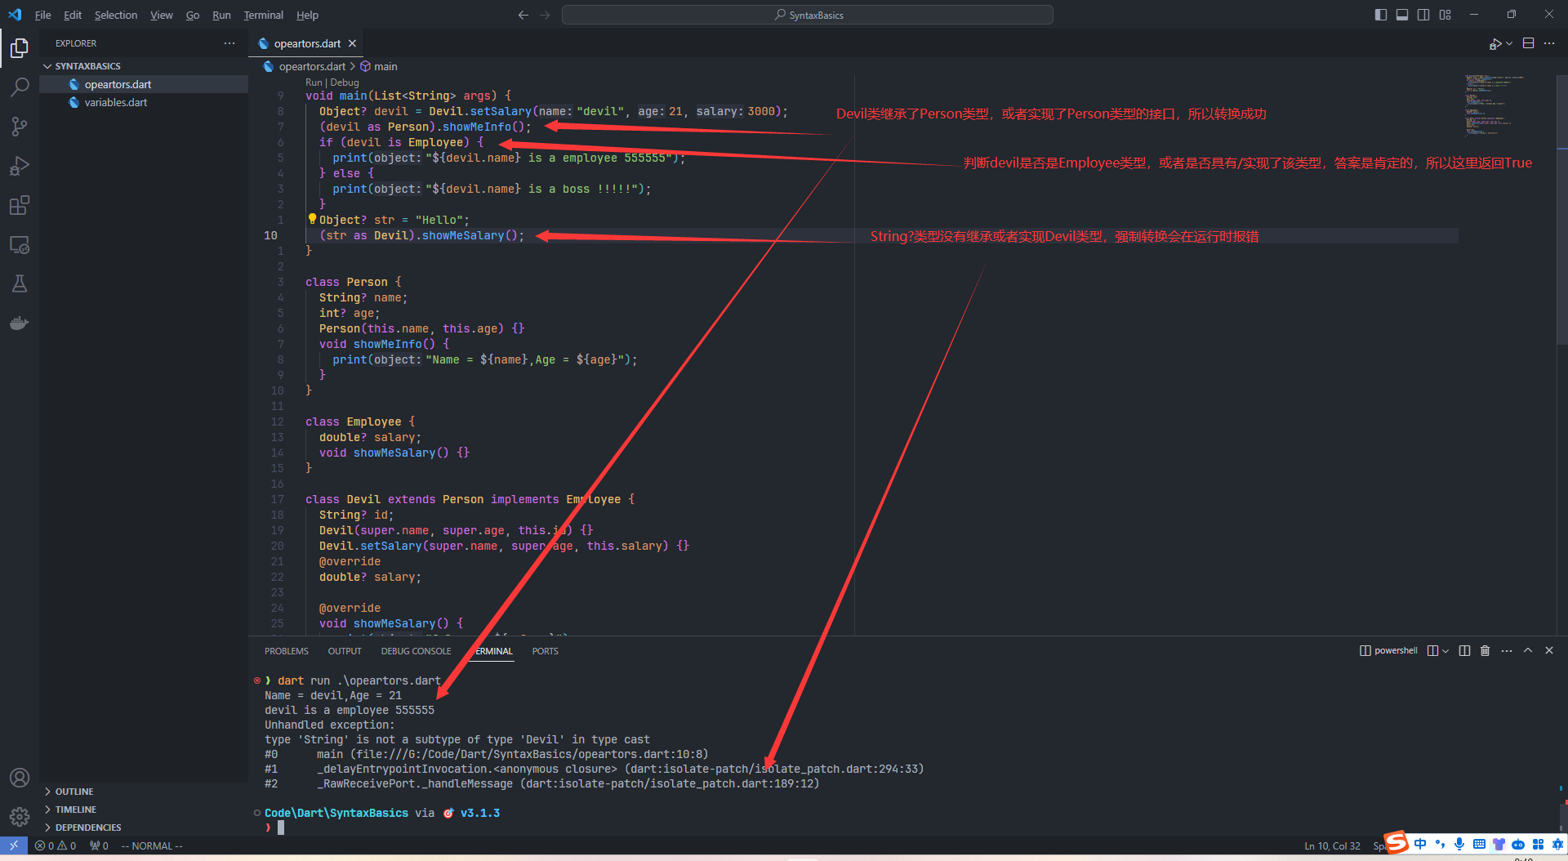Open the Edit menu
Image resolution: width=1568 pixels, height=861 pixels.
pos(73,15)
